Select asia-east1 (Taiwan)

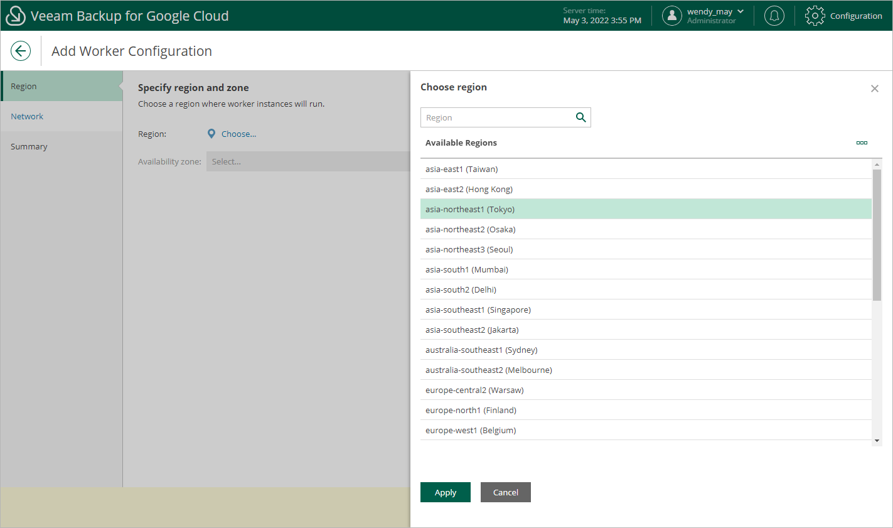646,169
